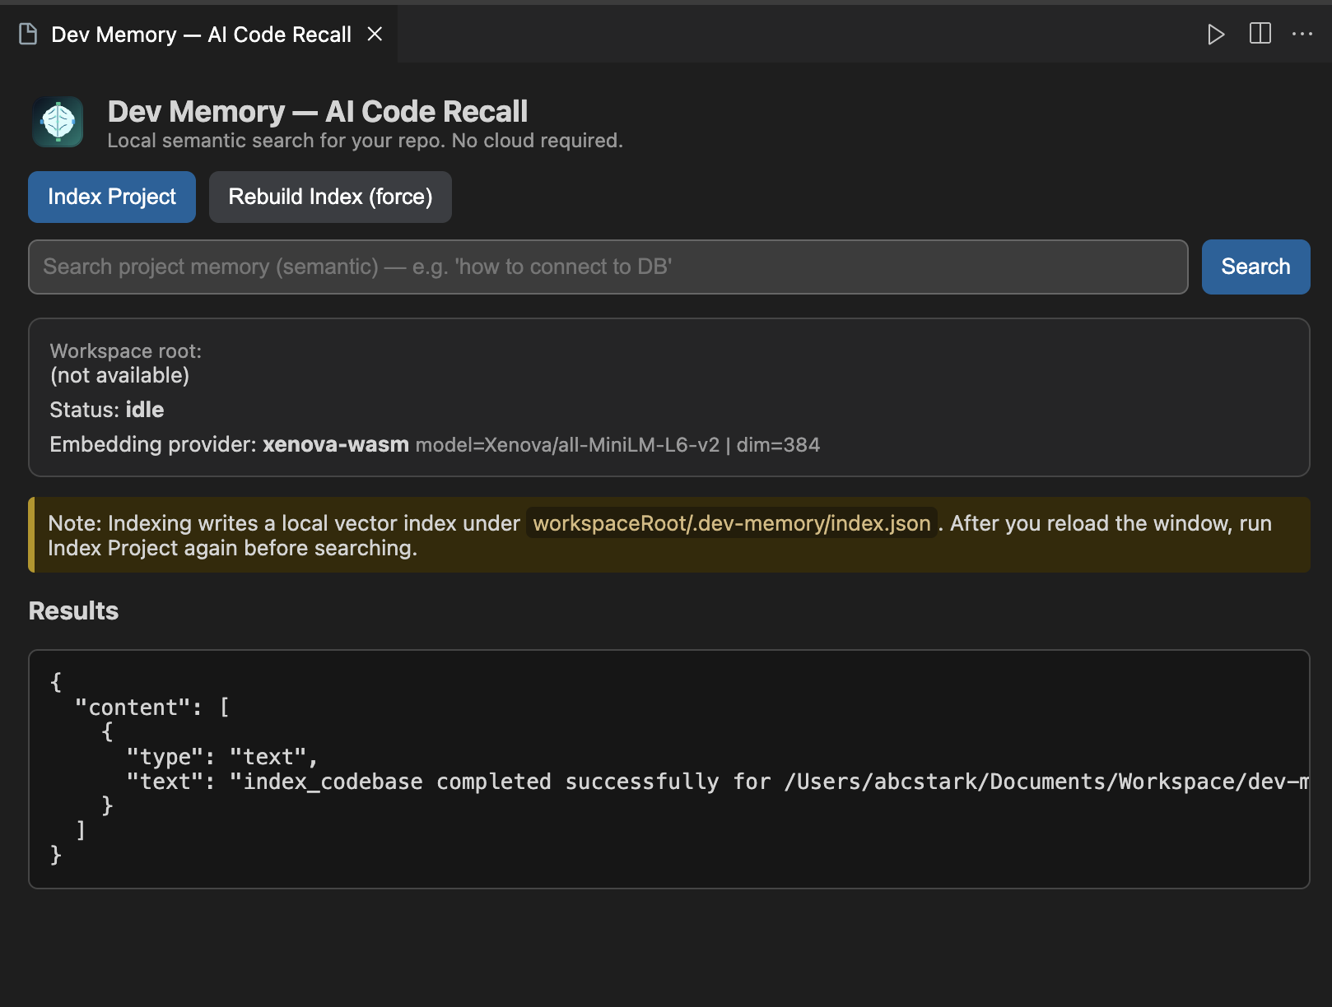The width and height of the screenshot is (1332, 1007).
Task: Open the More Actions ellipsis menu
Action: pyautogui.click(x=1302, y=34)
